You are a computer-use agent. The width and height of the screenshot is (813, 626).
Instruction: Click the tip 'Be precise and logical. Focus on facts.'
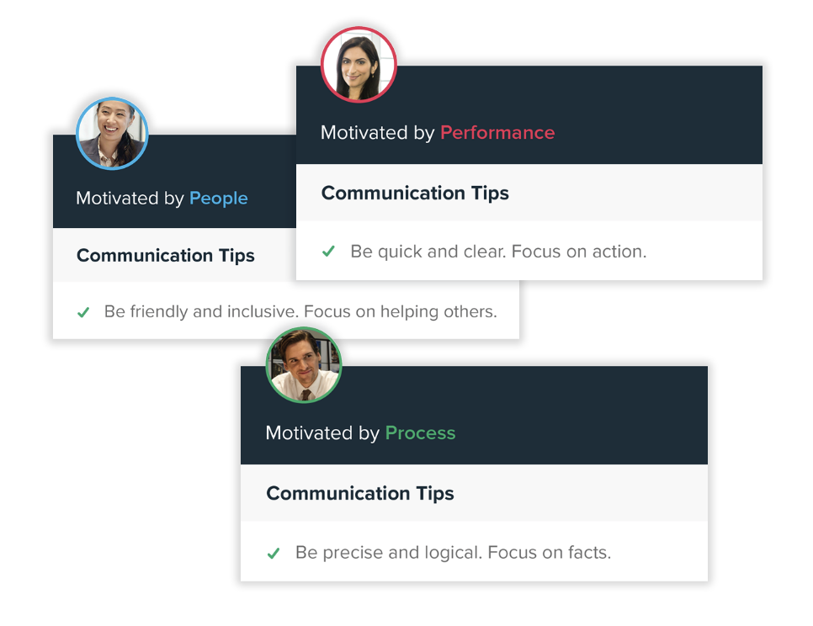pos(453,553)
